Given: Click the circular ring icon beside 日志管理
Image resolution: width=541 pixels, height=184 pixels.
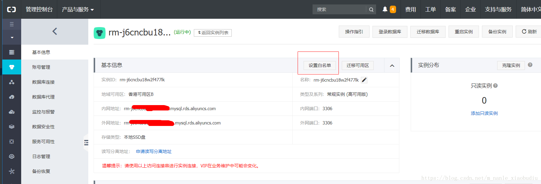Looking at the screenshot, I should click(12, 156).
